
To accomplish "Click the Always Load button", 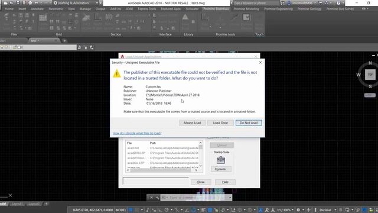I will pos(192,122).
